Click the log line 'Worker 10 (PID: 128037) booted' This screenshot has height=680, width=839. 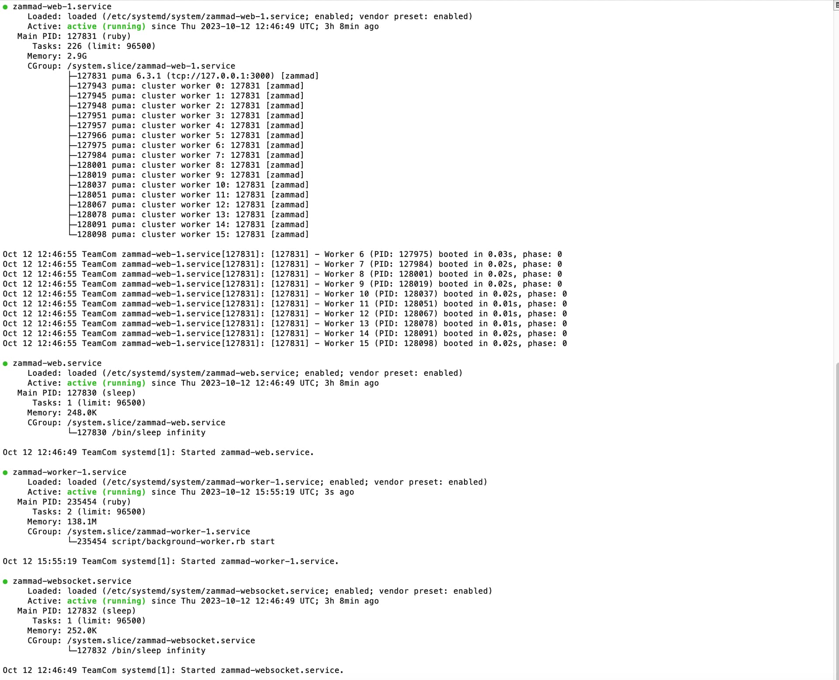tap(285, 294)
